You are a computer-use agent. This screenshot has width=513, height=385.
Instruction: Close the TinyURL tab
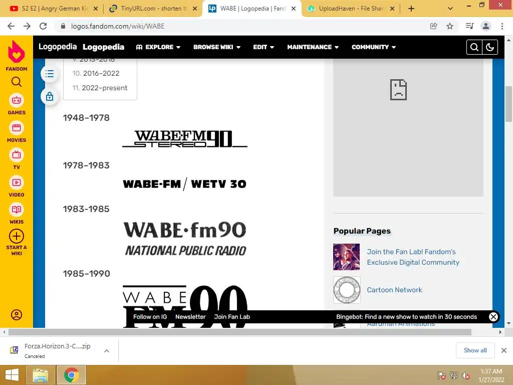click(x=195, y=9)
